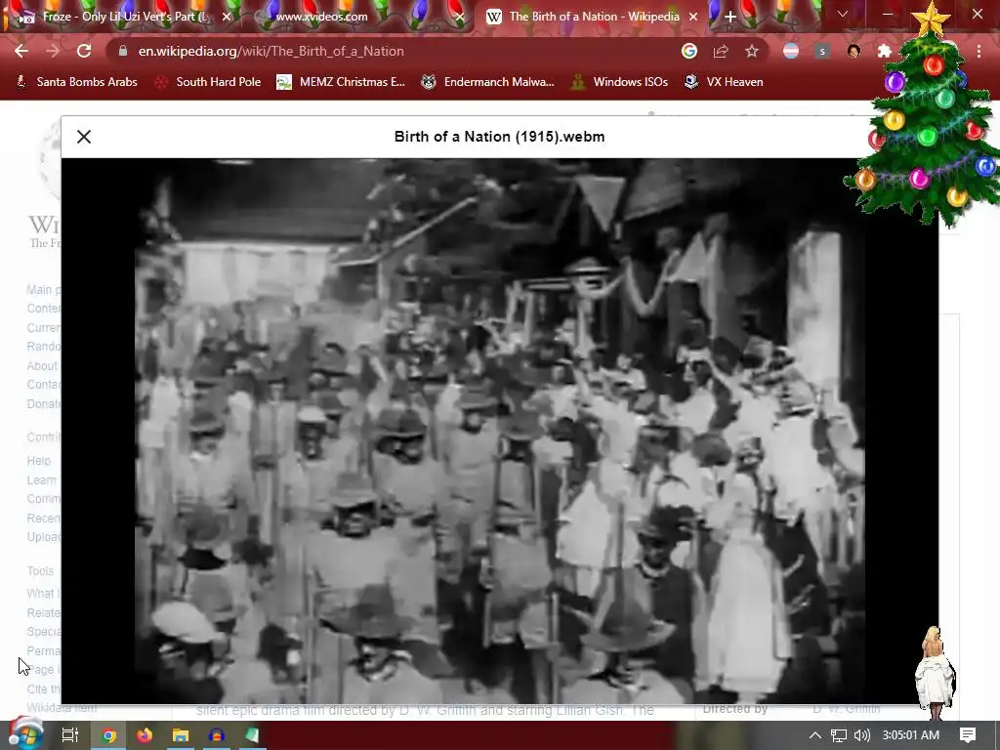Open the striped flag extension icon

(x=791, y=51)
